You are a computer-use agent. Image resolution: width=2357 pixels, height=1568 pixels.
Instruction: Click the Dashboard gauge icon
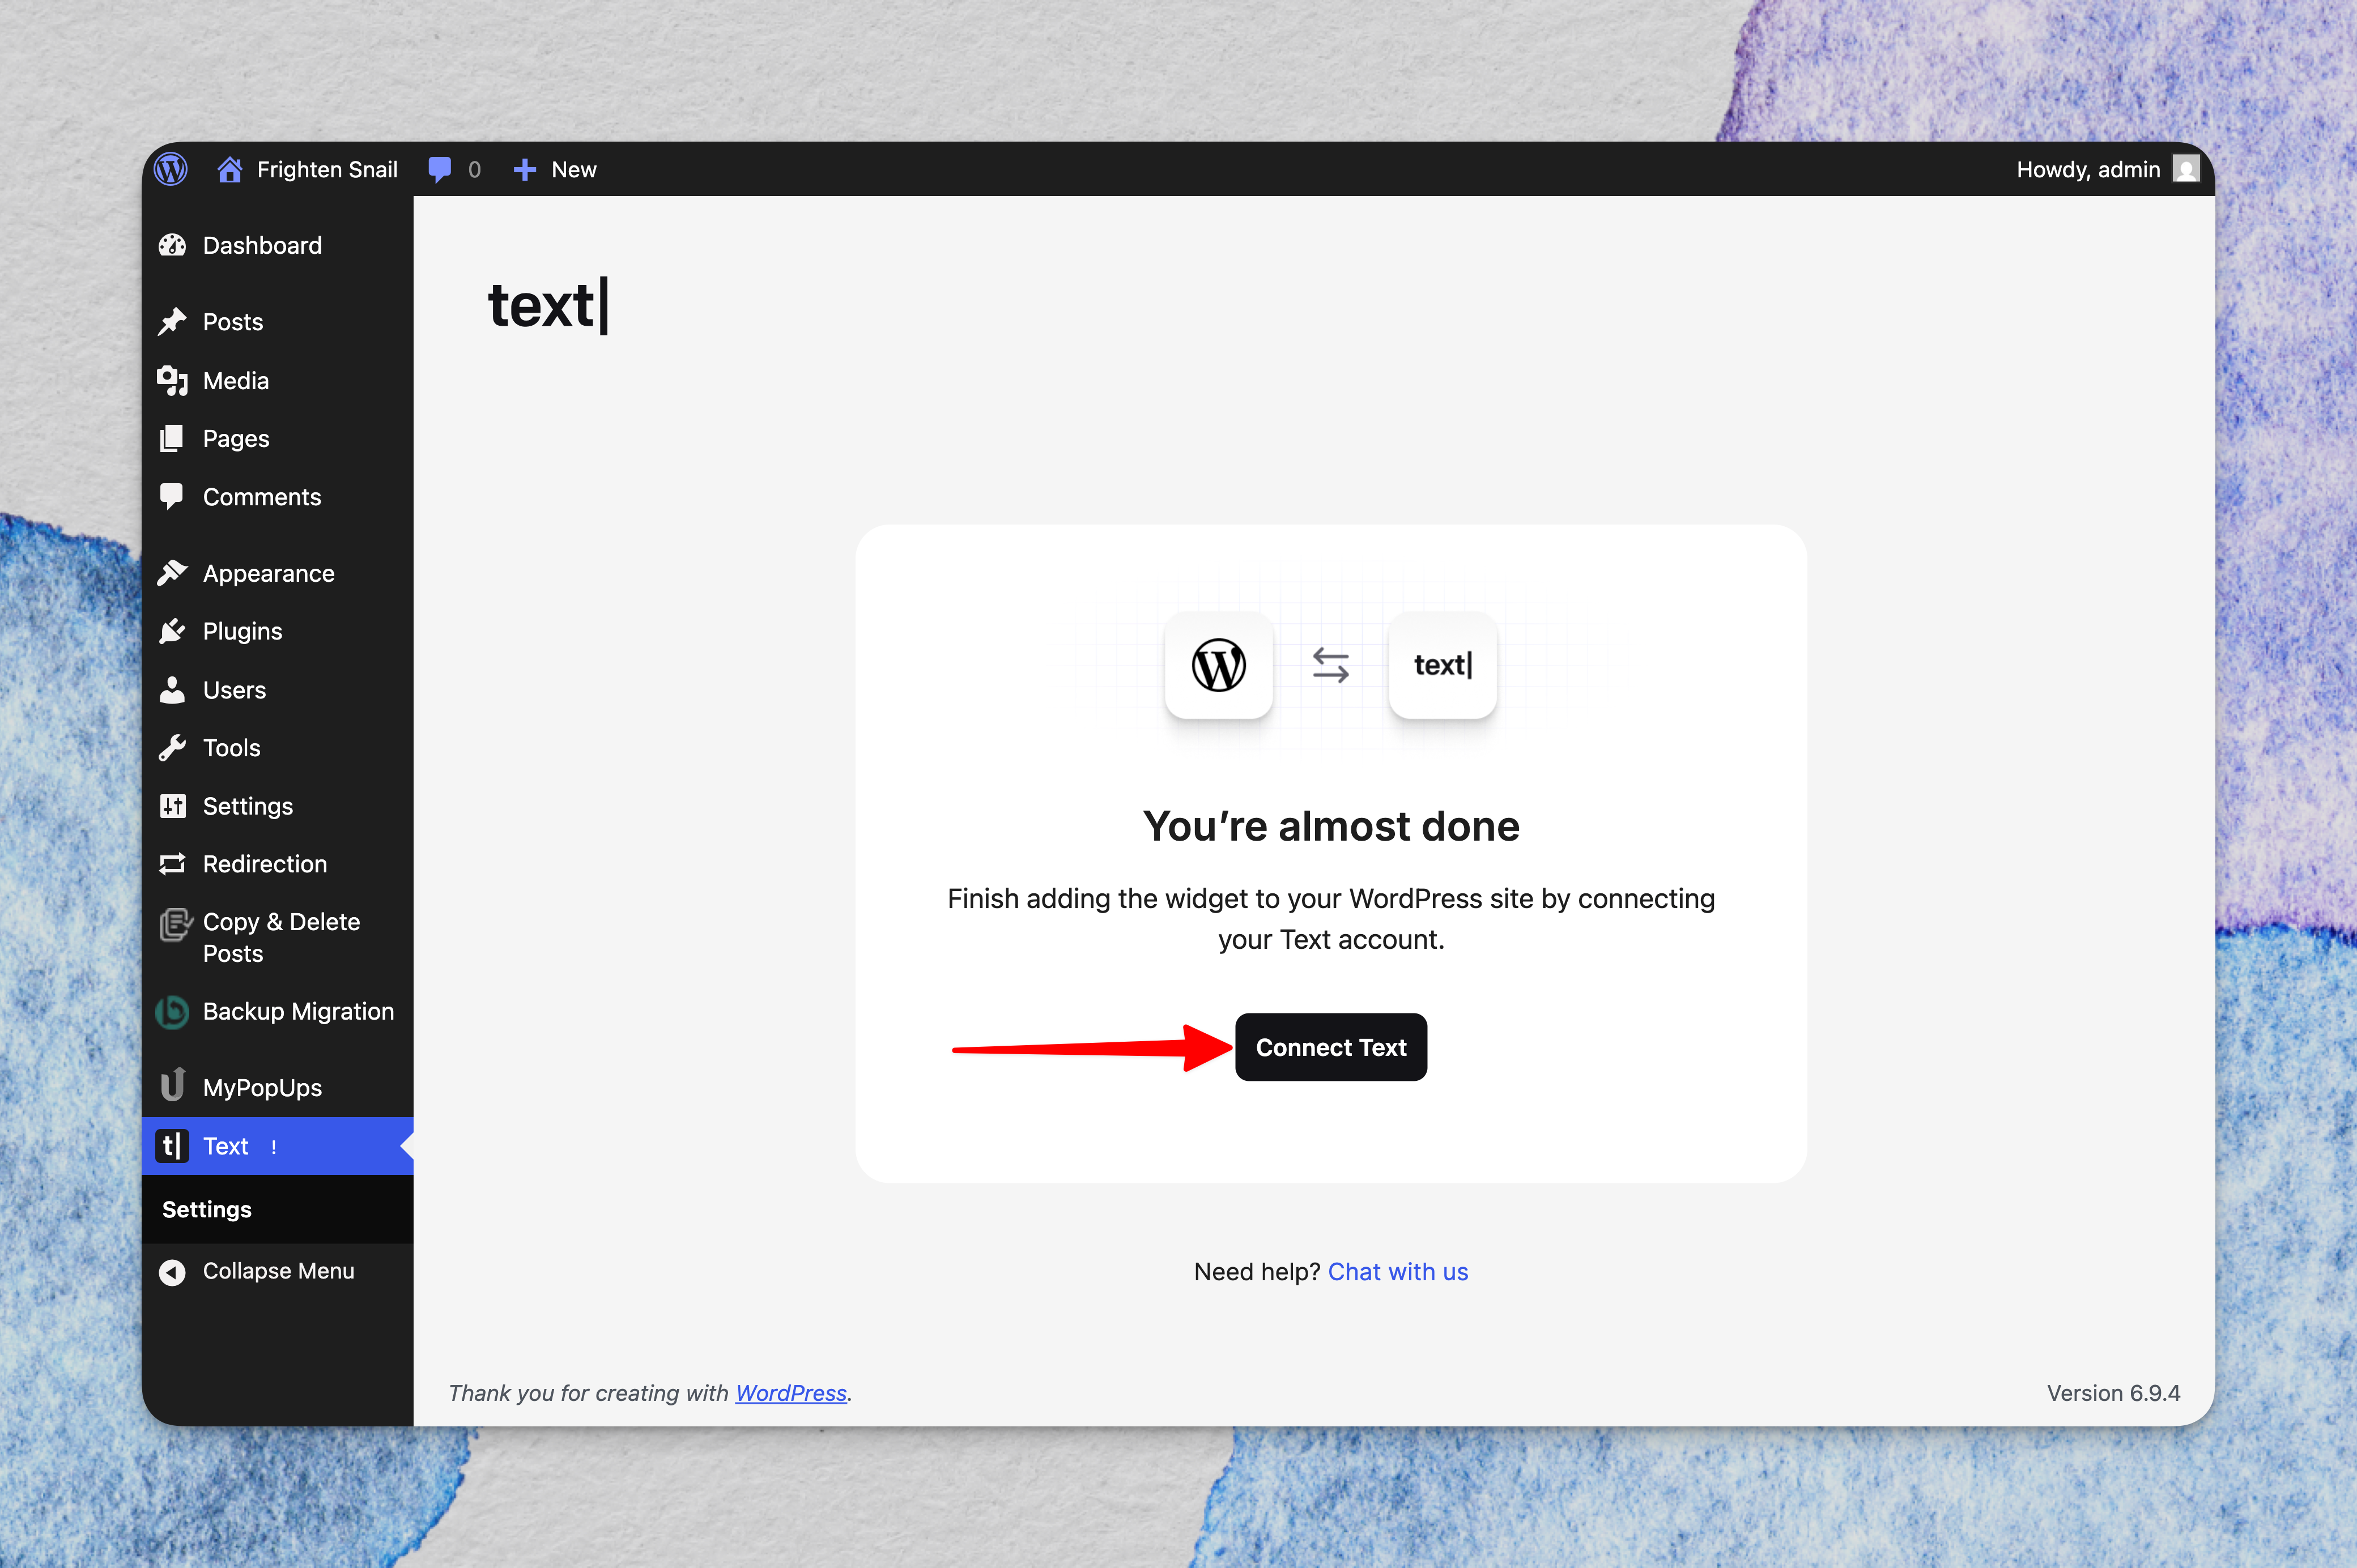click(172, 245)
